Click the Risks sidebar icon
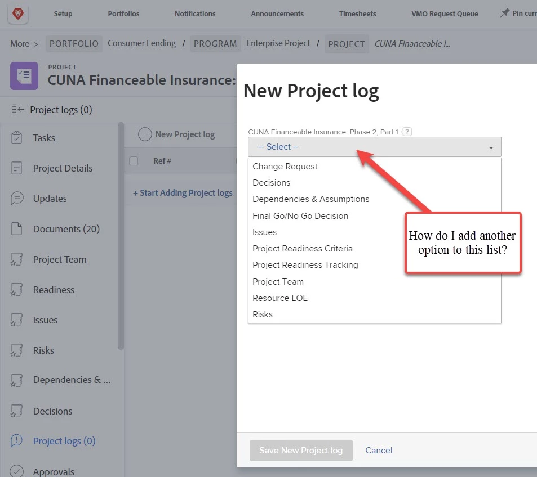Screen dimensions: 537x477 pos(16,350)
